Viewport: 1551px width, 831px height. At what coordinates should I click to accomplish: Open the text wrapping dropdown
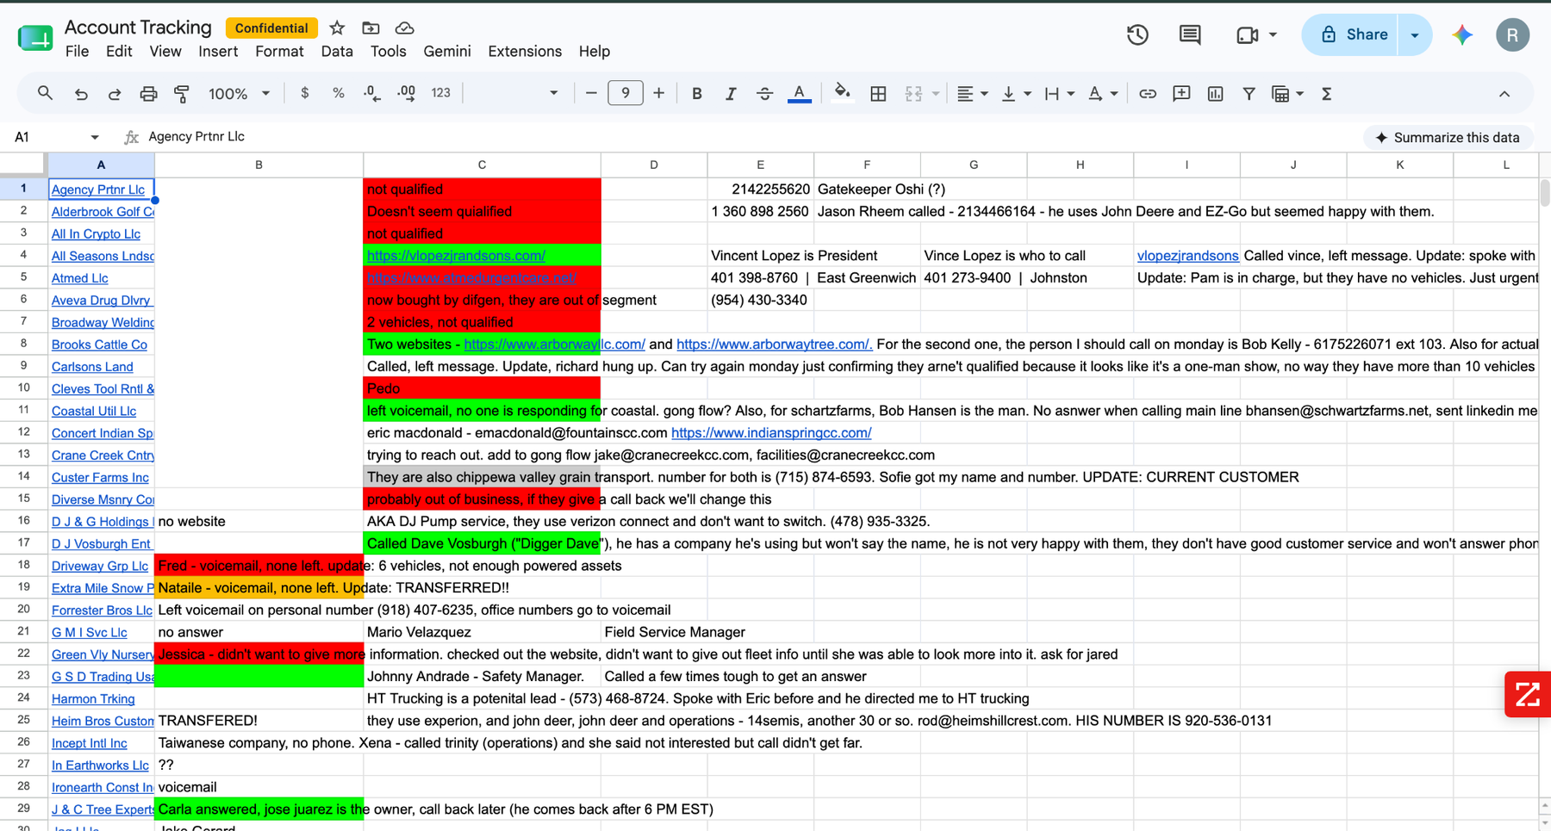tap(1059, 94)
